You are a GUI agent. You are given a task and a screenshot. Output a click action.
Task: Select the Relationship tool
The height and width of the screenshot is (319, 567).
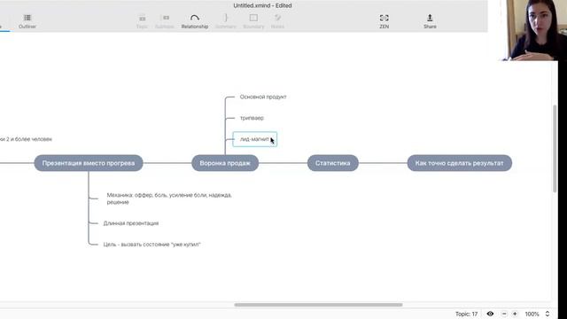pyautogui.click(x=195, y=21)
